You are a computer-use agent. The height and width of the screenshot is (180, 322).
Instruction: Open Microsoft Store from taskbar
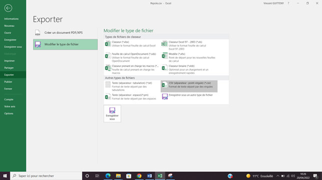[x=129, y=176]
